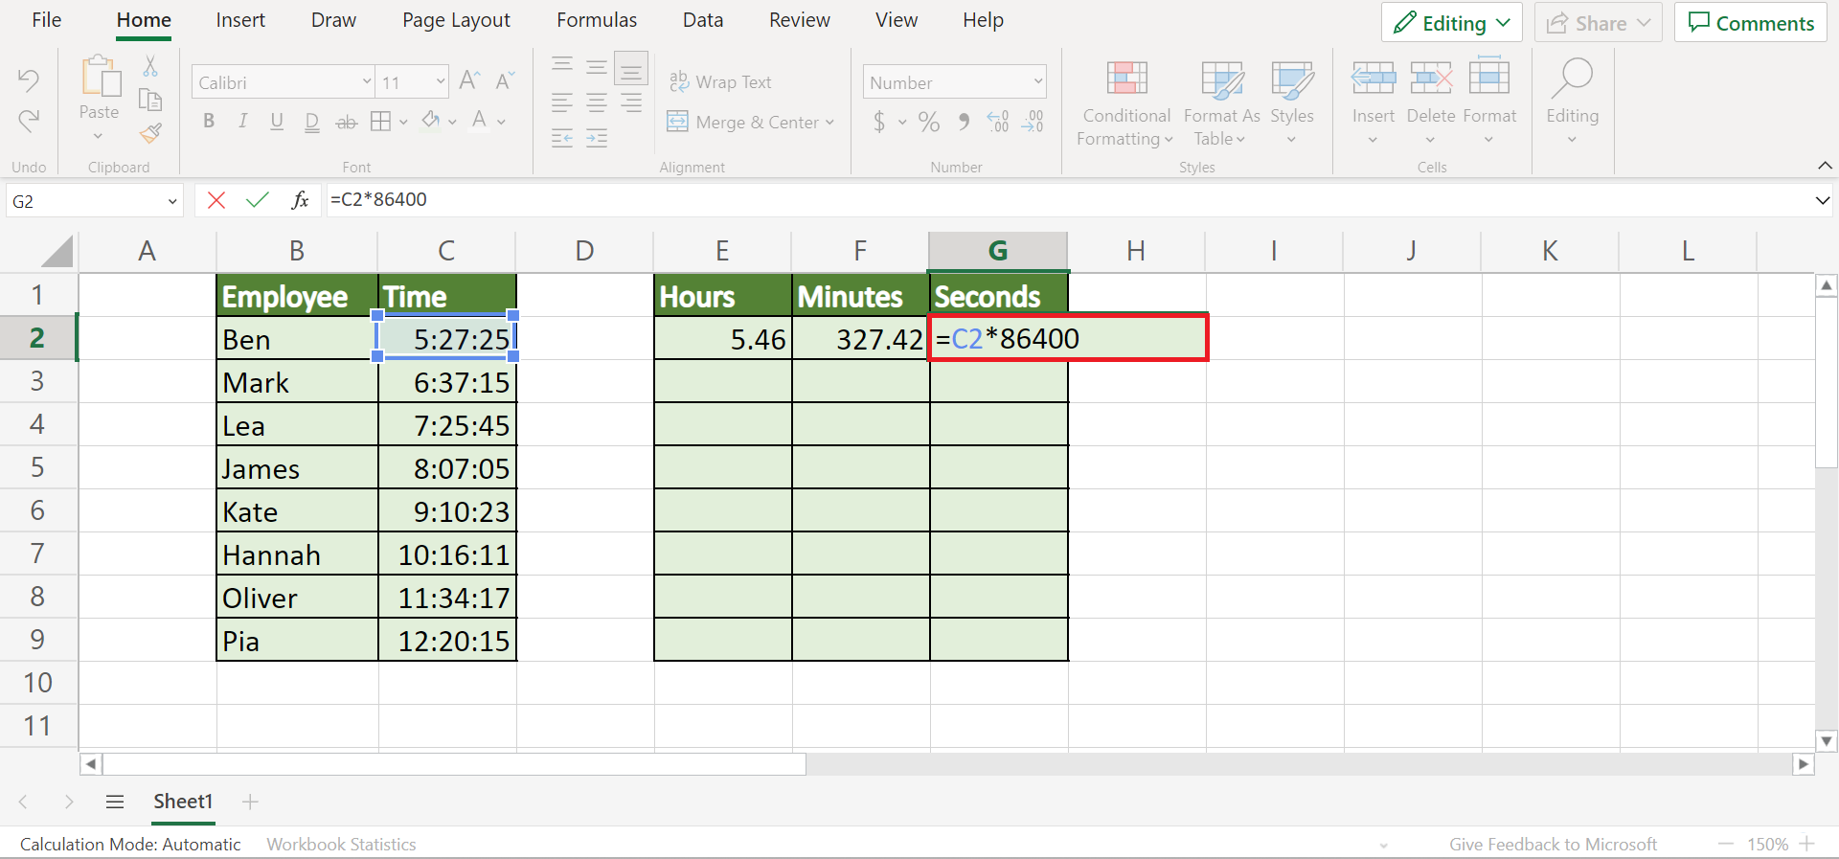Toggle Underline formatting
This screenshot has height=859, width=1839.
pyautogui.click(x=277, y=122)
